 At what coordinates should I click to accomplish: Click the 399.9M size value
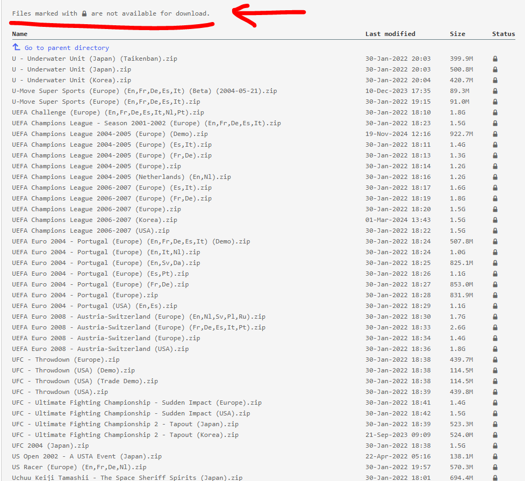[462, 59]
